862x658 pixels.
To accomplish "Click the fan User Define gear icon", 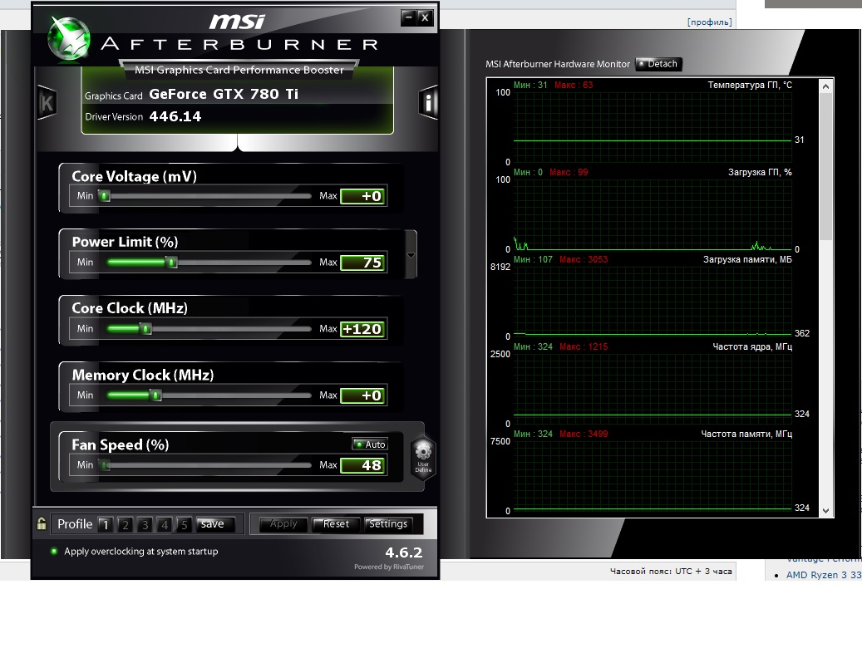I will (423, 458).
